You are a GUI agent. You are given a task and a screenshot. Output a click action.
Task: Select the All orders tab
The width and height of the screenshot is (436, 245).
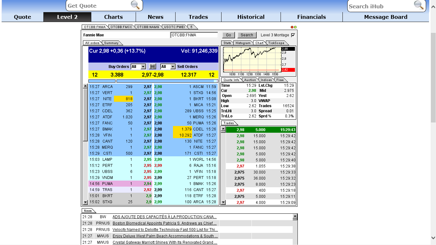tap(92, 43)
